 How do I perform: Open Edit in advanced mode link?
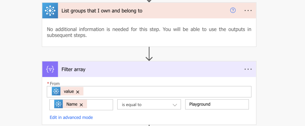click(x=71, y=117)
